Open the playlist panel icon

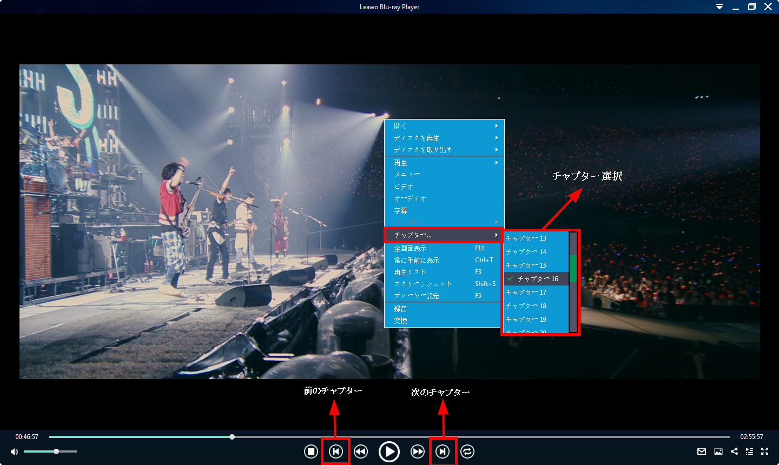(749, 451)
